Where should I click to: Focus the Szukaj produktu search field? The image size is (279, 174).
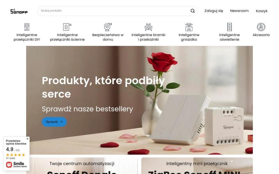[x=114, y=11]
